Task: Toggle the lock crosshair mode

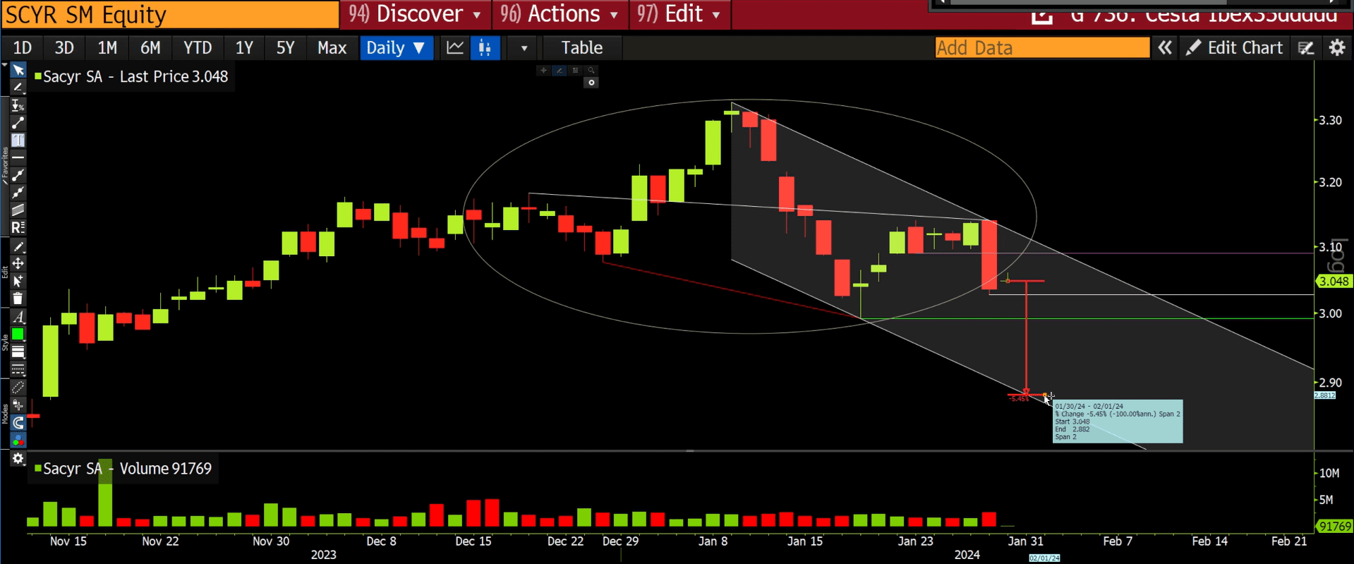Action: (x=18, y=405)
